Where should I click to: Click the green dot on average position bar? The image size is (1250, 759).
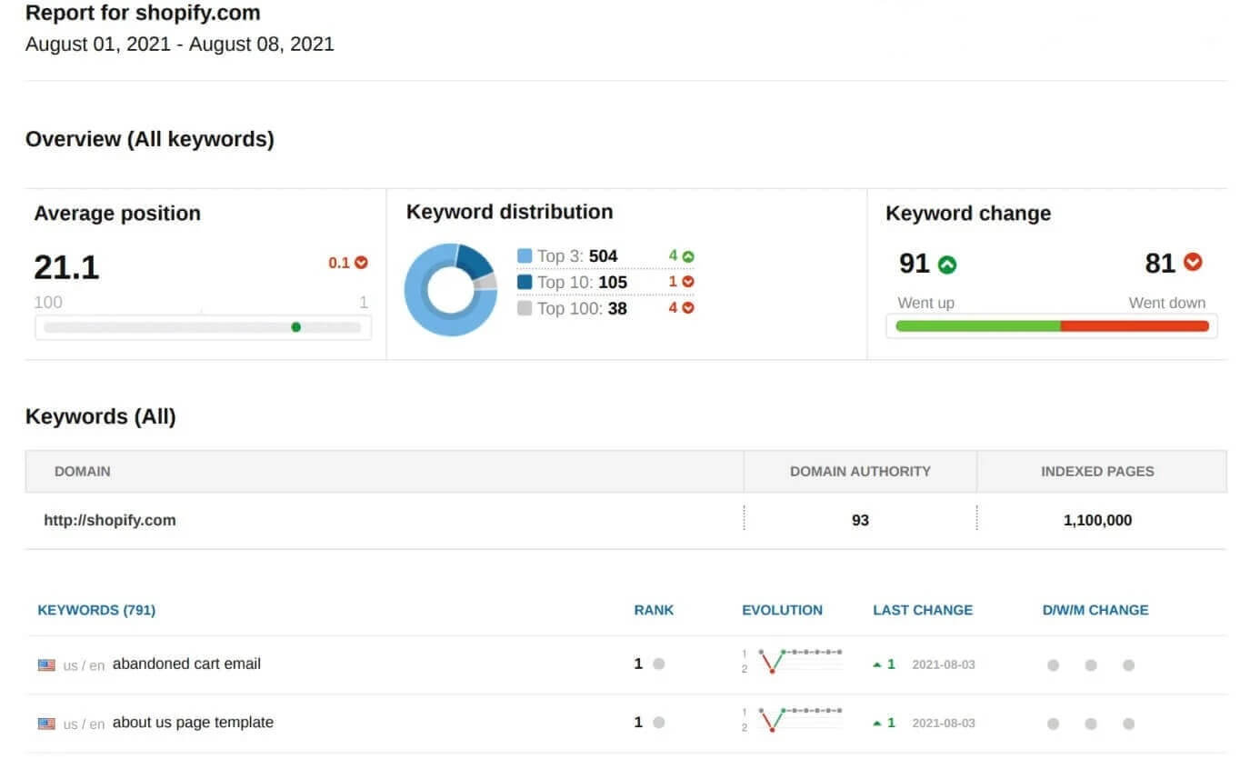(295, 327)
